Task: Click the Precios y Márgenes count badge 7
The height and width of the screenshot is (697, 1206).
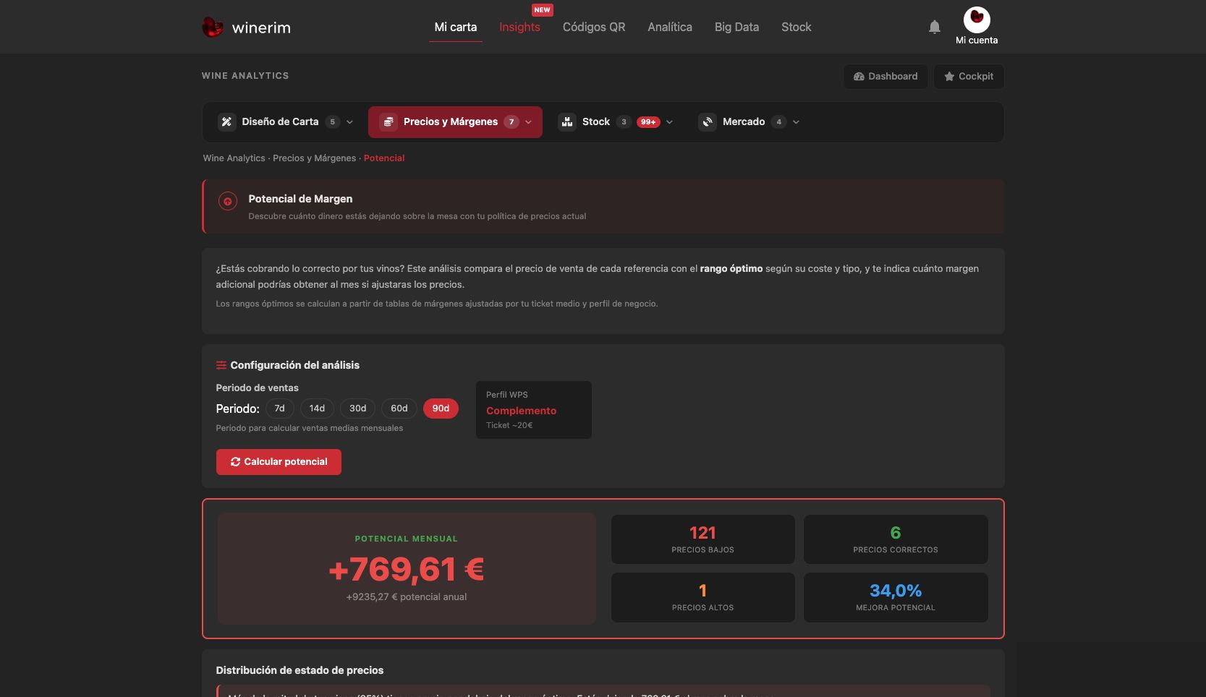Action: [511, 121]
